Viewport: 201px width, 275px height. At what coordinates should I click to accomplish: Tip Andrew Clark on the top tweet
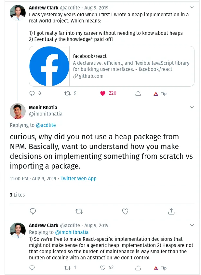pyautogui.click(x=160, y=93)
